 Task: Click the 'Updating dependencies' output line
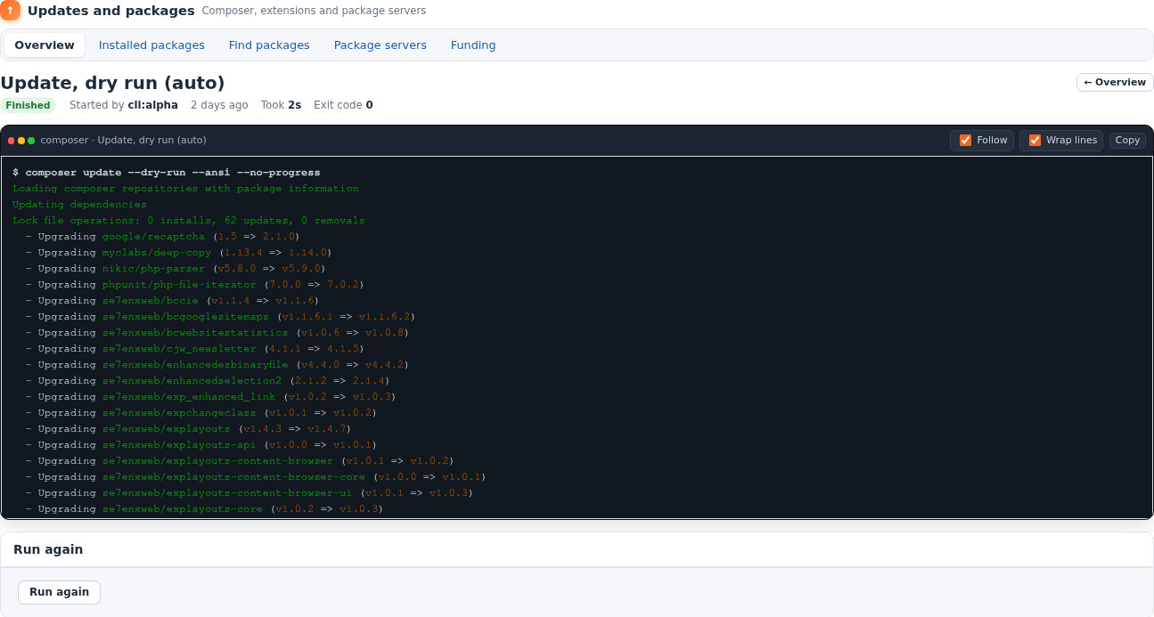pos(79,205)
